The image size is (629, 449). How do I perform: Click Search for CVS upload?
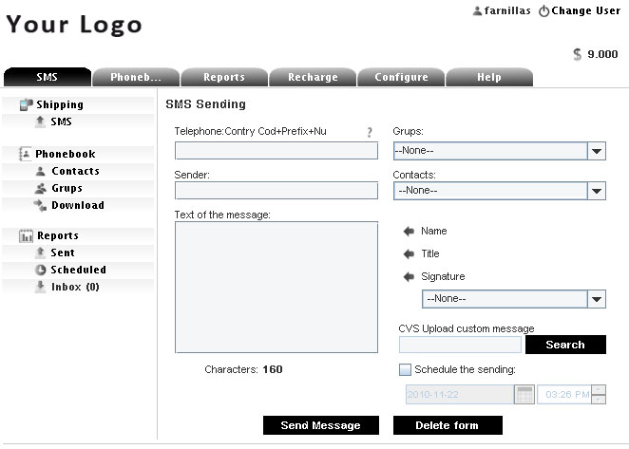pos(565,345)
